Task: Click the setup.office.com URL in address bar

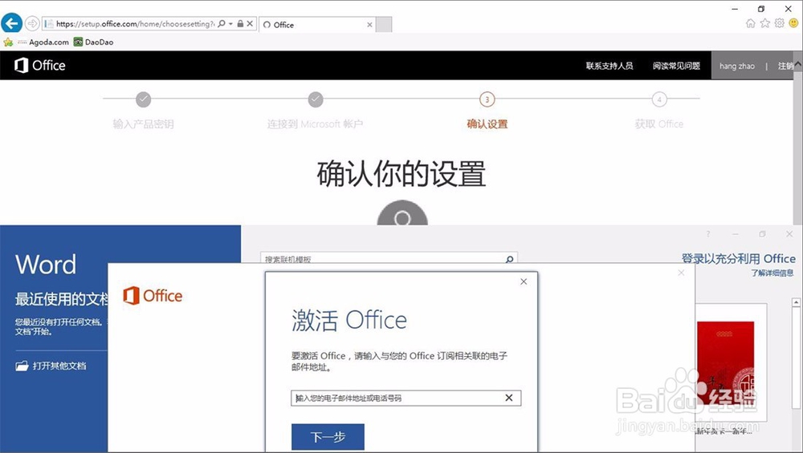Action: [x=135, y=23]
